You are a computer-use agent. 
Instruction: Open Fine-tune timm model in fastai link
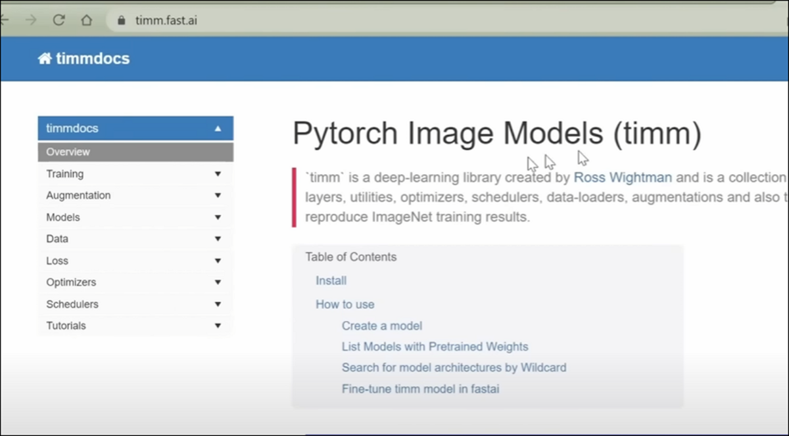point(420,389)
